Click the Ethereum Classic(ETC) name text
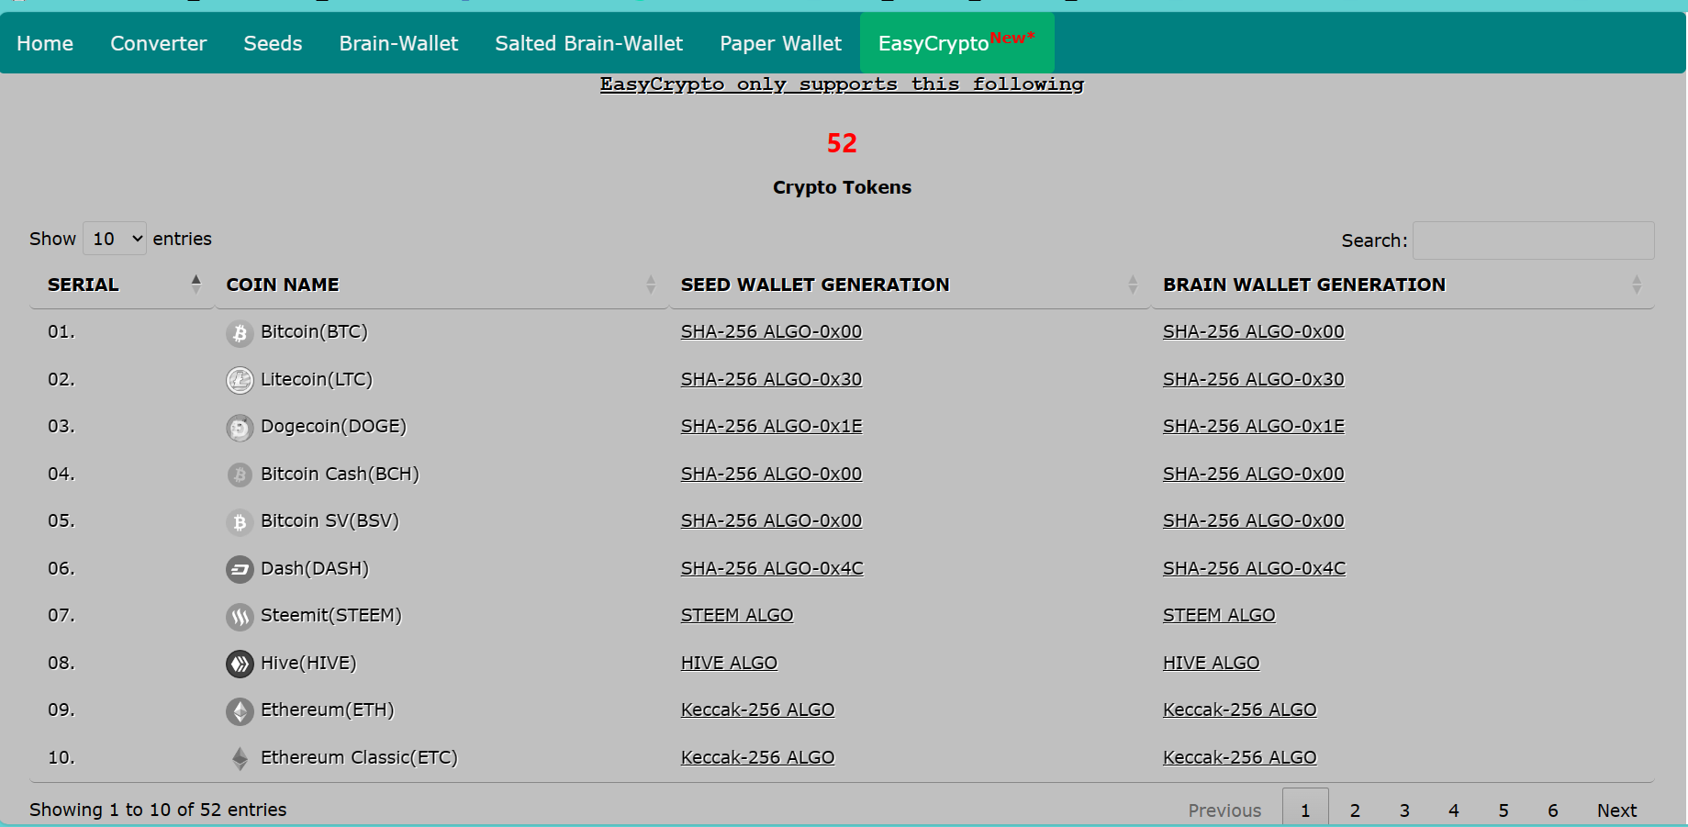The image size is (1688, 827). point(359,757)
